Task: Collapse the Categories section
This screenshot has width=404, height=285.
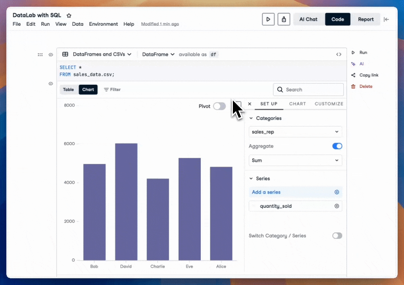Action: click(251, 118)
